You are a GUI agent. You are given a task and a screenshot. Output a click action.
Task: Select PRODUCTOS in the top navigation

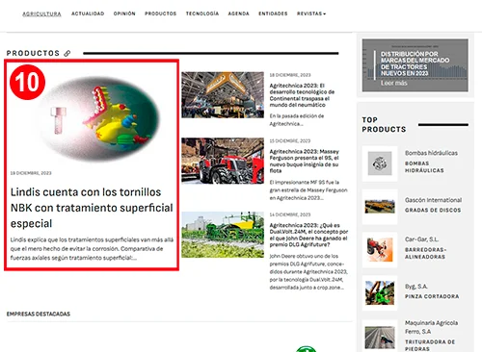tap(160, 13)
